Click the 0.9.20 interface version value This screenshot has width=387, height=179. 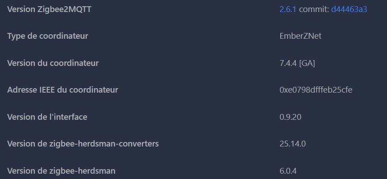(x=291, y=117)
